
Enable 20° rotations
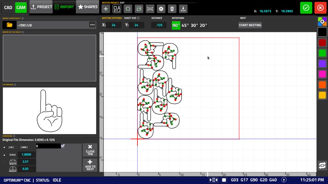click(x=203, y=25)
